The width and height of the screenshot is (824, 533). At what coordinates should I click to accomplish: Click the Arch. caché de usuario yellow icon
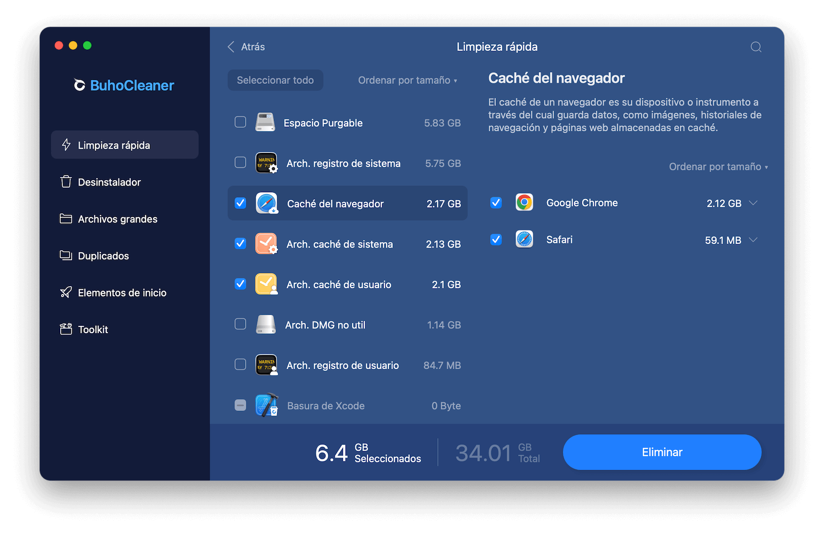click(x=266, y=284)
